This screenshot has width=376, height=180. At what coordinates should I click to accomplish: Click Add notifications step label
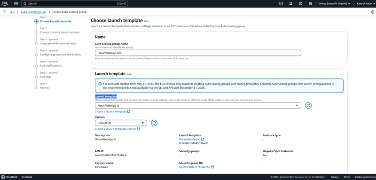(x=51, y=66)
